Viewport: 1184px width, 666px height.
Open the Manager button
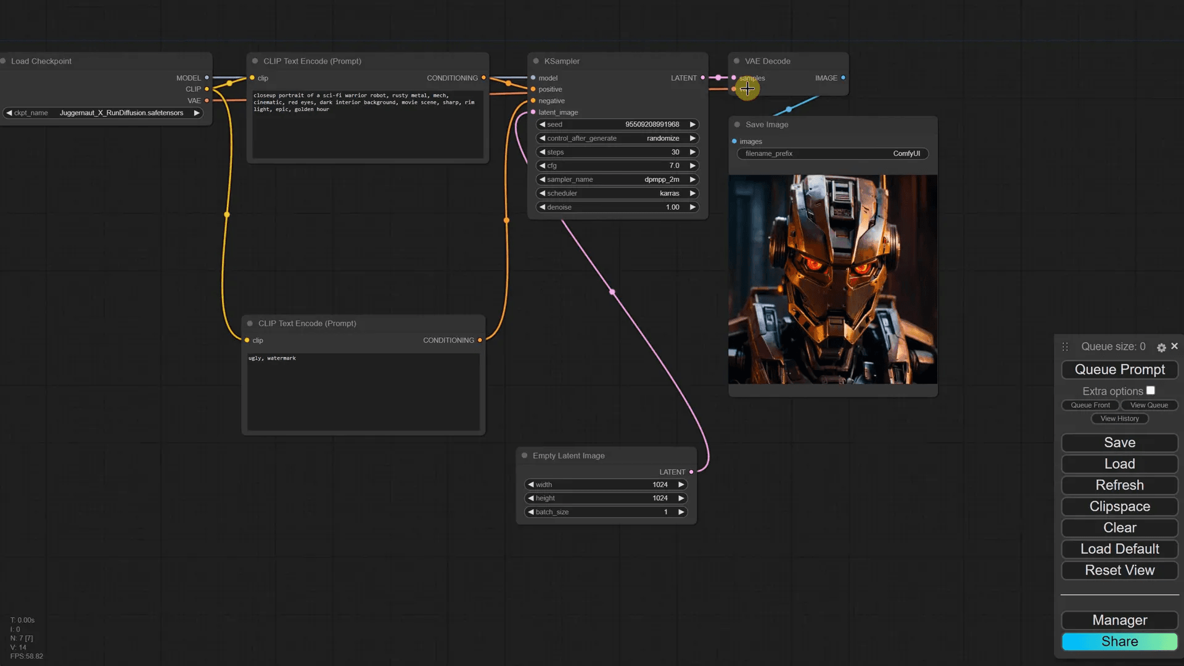pos(1119,620)
